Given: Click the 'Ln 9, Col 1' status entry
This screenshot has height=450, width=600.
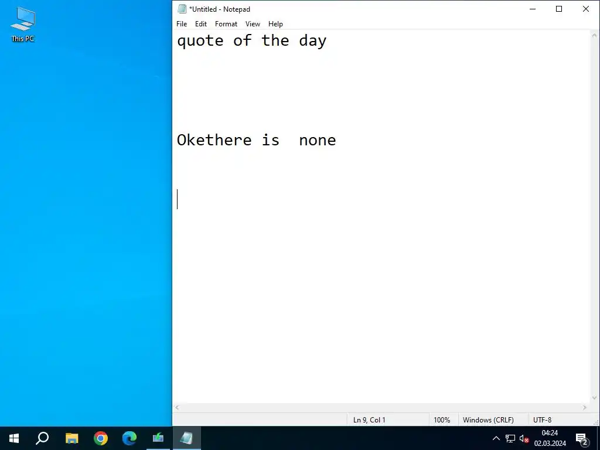Looking at the screenshot, I should [x=369, y=420].
